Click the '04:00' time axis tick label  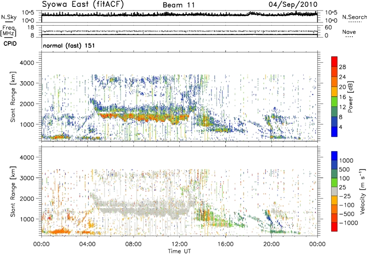coord(88,244)
